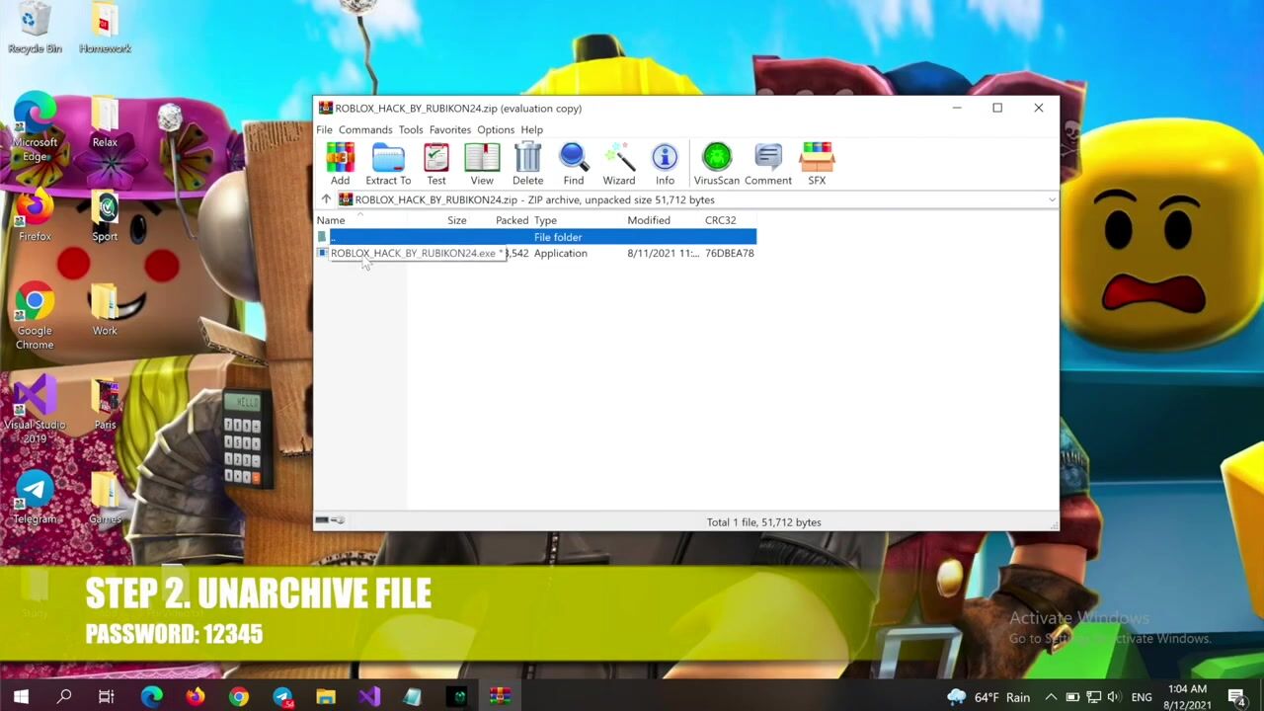Viewport: 1264px width, 711px height.
Task: Click the taskbar clock and date
Action: coord(1186,697)
